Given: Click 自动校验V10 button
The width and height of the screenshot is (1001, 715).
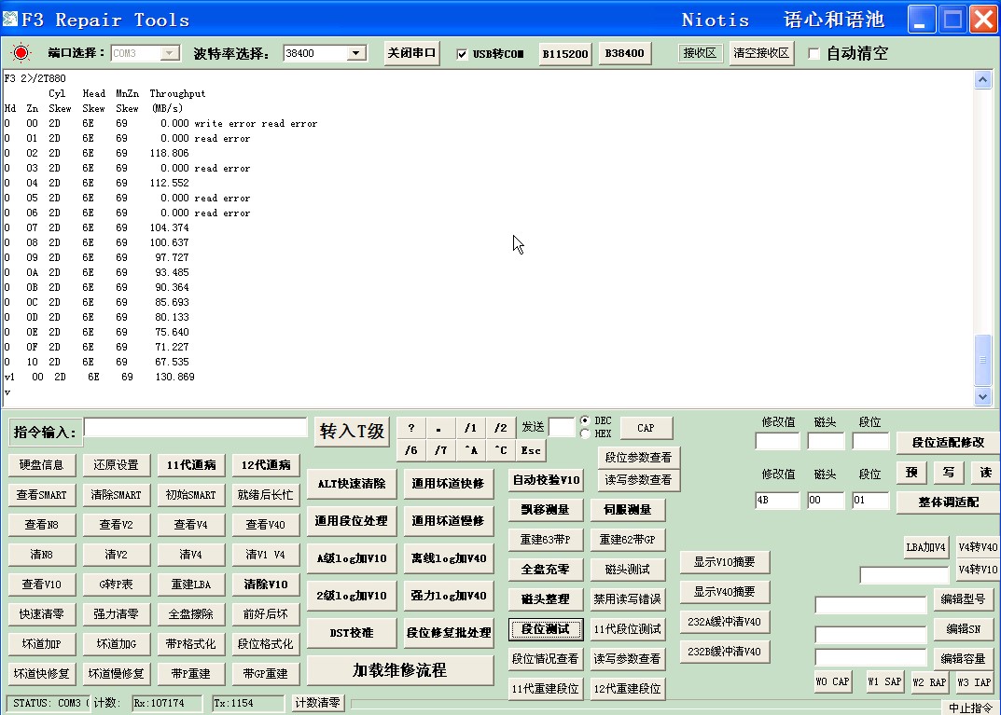Looking at the screenshot, I should 546,480.
